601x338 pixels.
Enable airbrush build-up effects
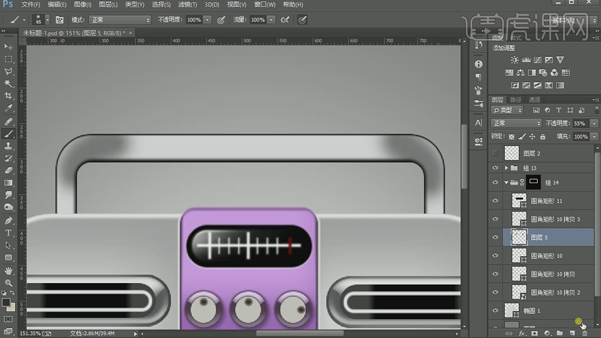[x=285, y=19]
